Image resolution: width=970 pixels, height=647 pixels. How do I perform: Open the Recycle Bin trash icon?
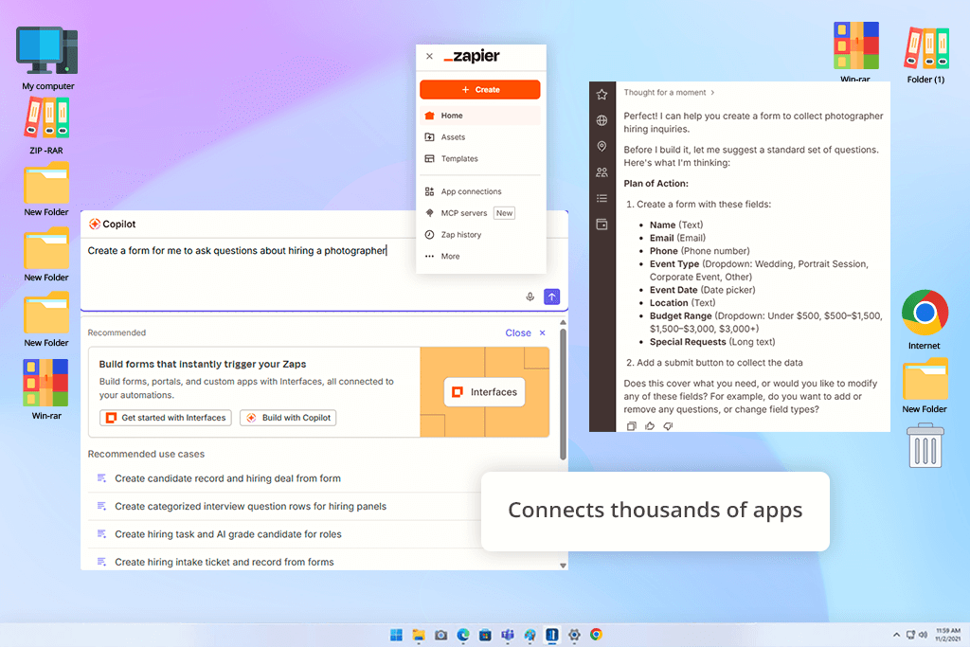[925, 445]
